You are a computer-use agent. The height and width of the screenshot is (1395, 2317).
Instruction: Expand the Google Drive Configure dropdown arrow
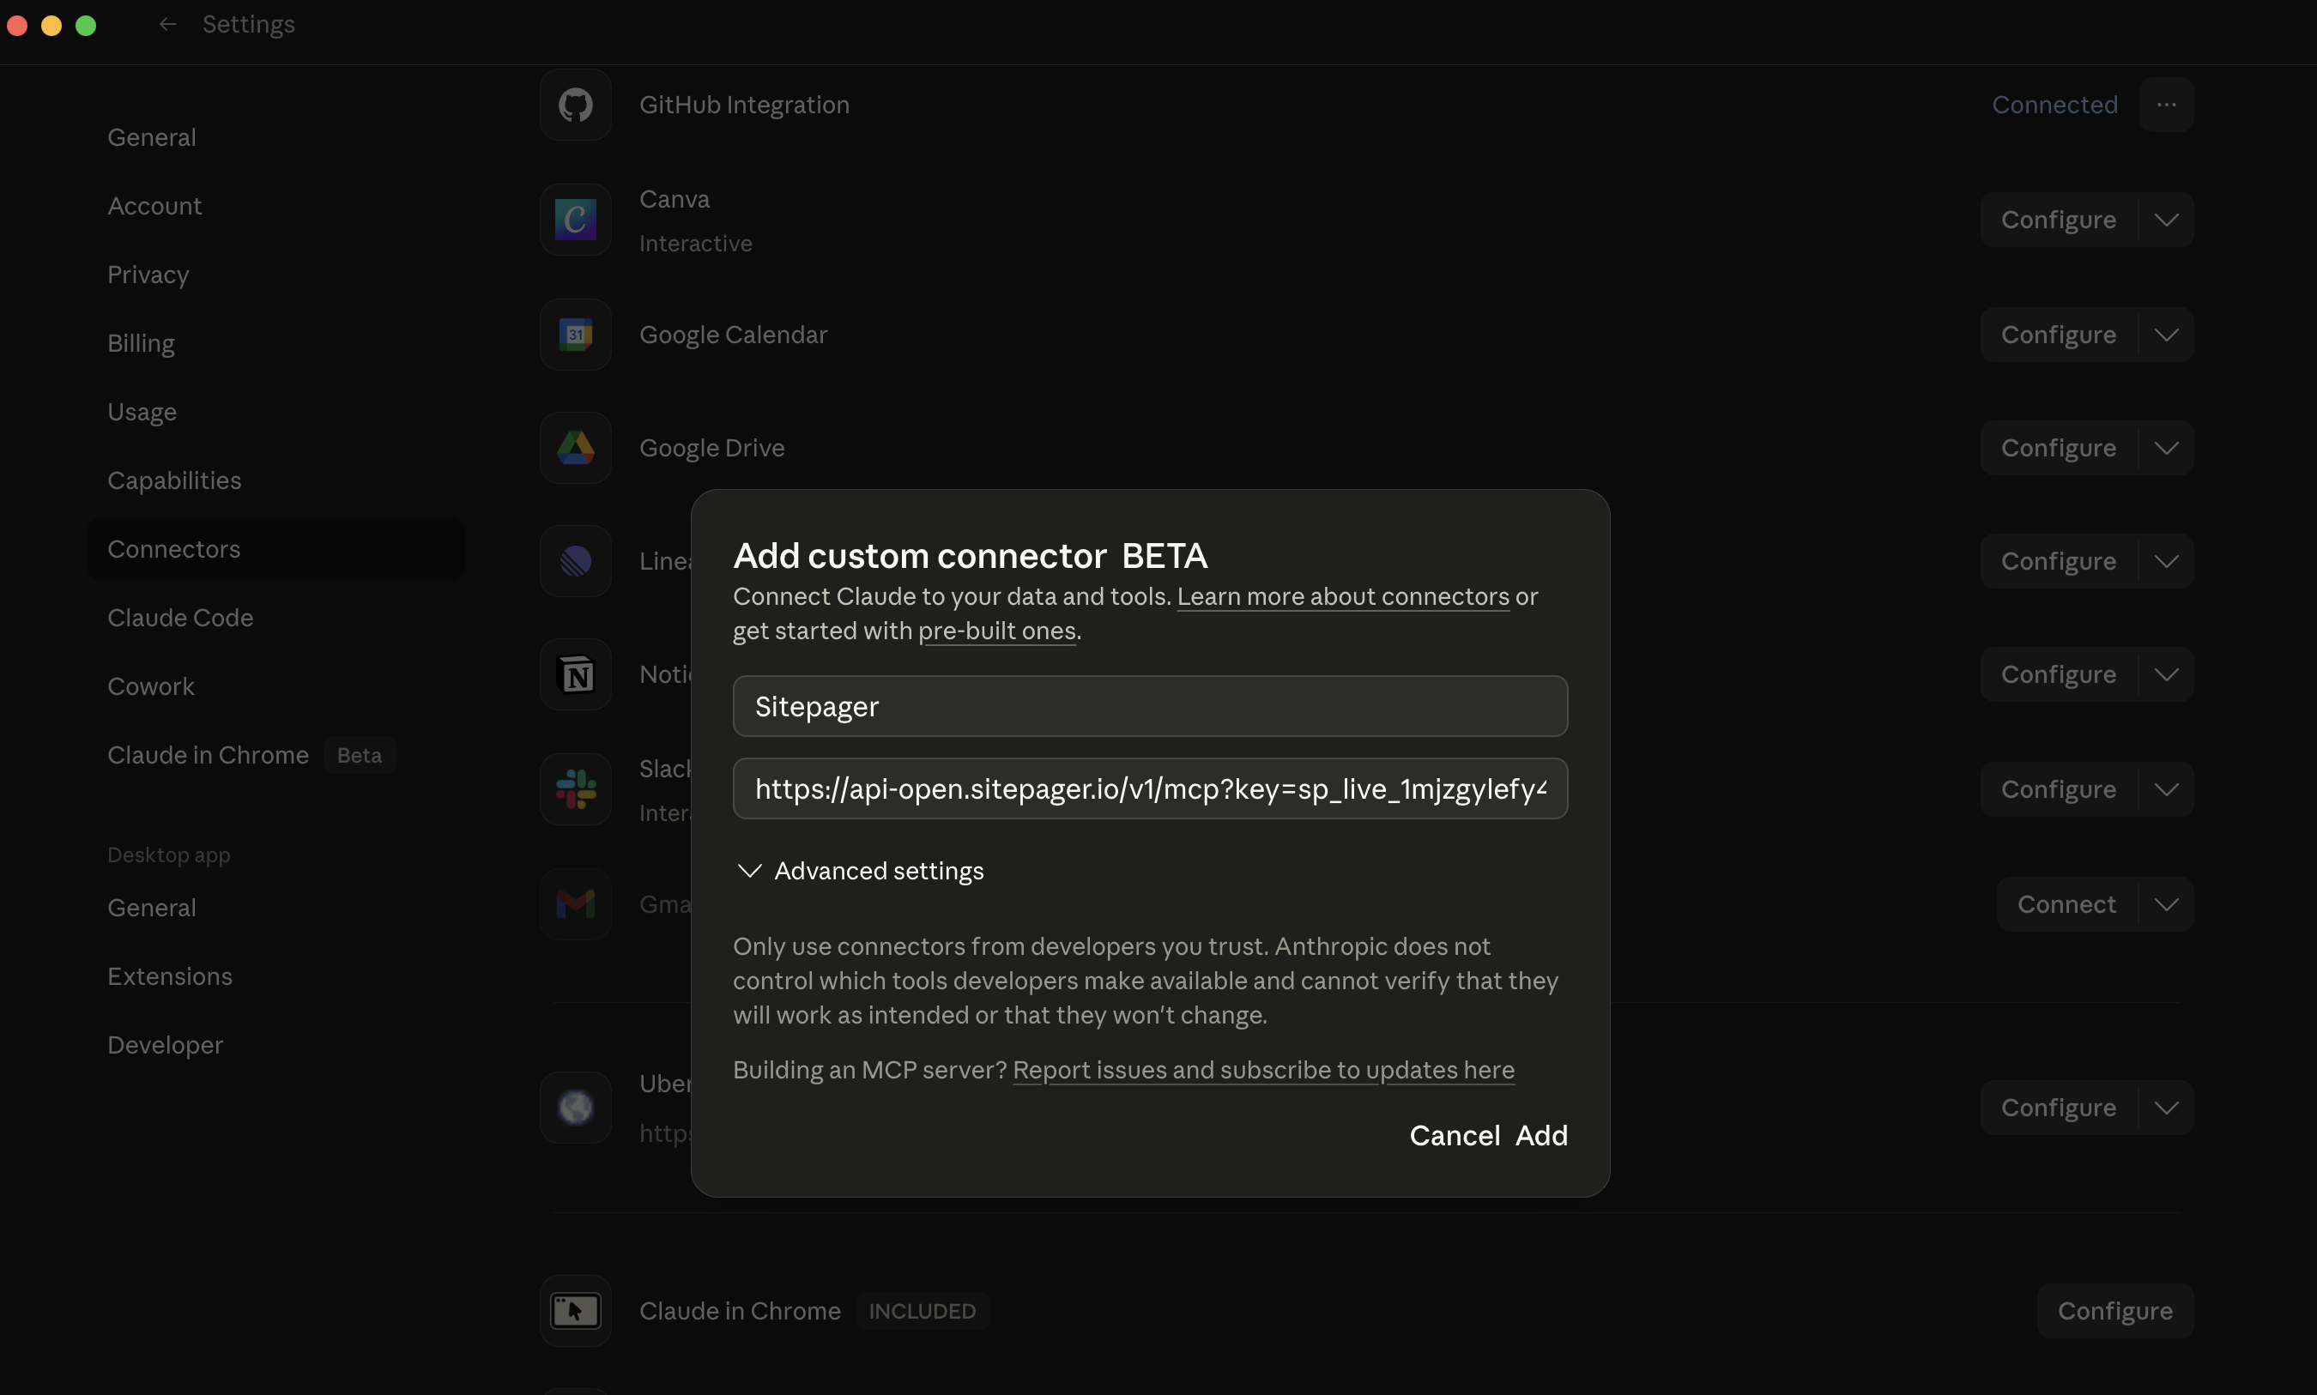[2166, 449]
